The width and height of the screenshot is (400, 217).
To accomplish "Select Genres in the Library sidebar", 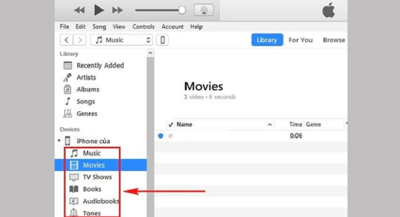I will pyautogui.click(x=86, y=114).
